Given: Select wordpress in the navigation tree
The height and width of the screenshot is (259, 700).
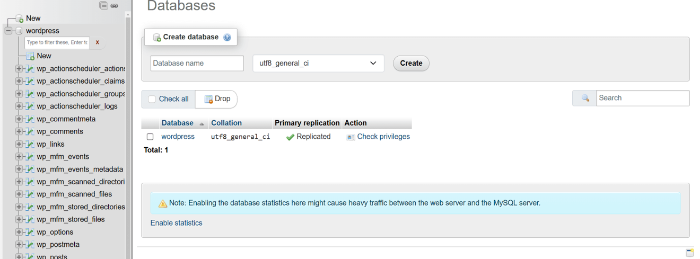Looking at the screenshot, I should point(42,31).
